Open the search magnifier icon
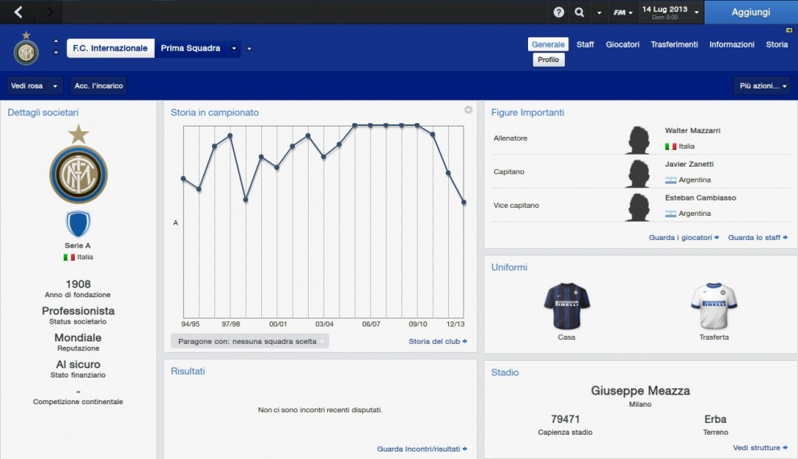This screenshot has width=798, height=459. point(580,12)
